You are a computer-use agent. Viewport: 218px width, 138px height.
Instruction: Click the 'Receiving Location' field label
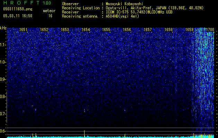coord(81,8)
